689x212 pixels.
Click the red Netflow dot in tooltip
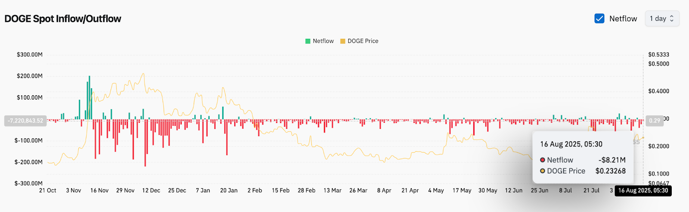coord(543,160)
